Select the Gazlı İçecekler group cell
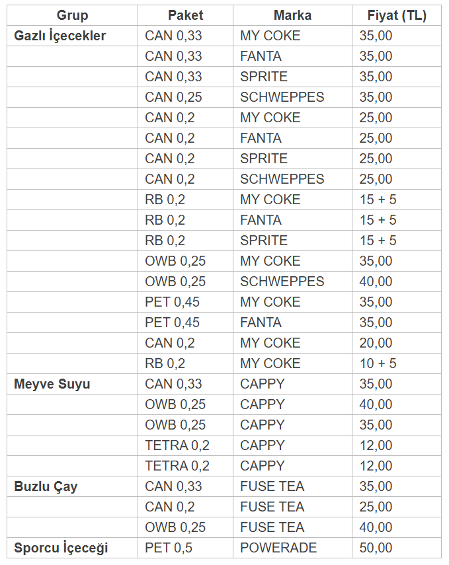The width and height of the screenshot is (449, 565). pos(72,36)
